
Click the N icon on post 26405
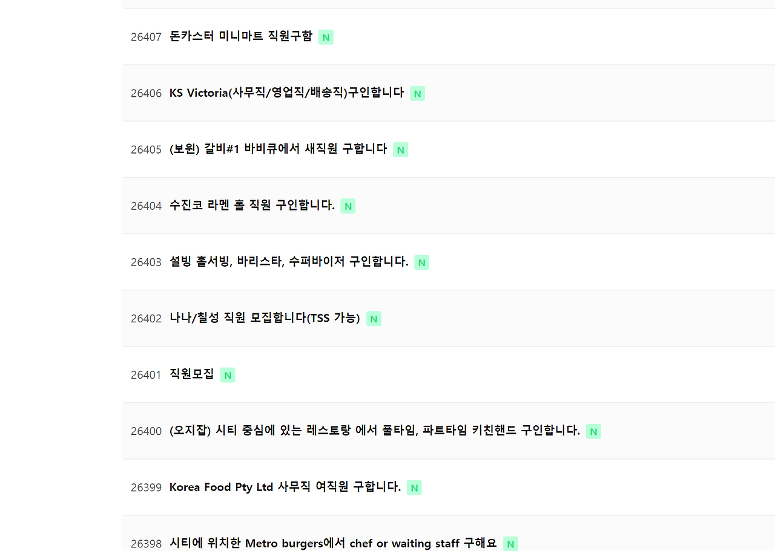[400, 149]
